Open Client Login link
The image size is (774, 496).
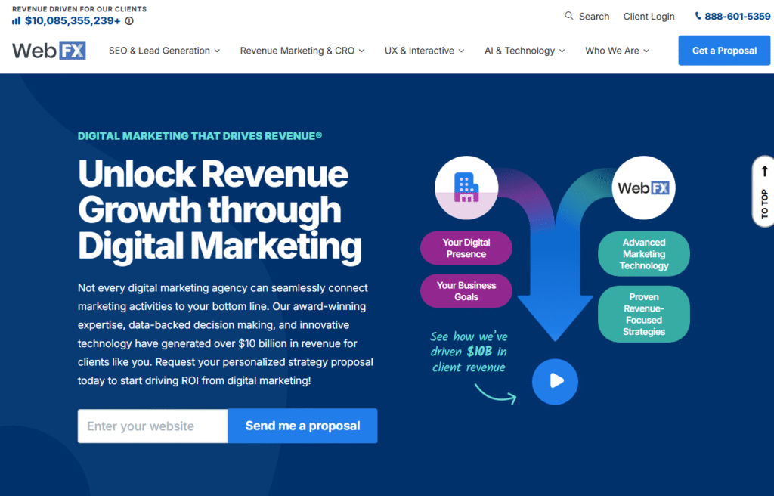tap(649, 17)
